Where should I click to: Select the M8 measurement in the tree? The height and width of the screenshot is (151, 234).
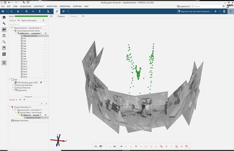25,56
